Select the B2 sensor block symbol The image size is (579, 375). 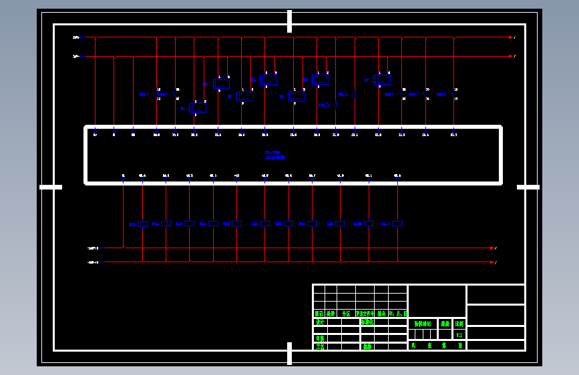click(221, 84)
